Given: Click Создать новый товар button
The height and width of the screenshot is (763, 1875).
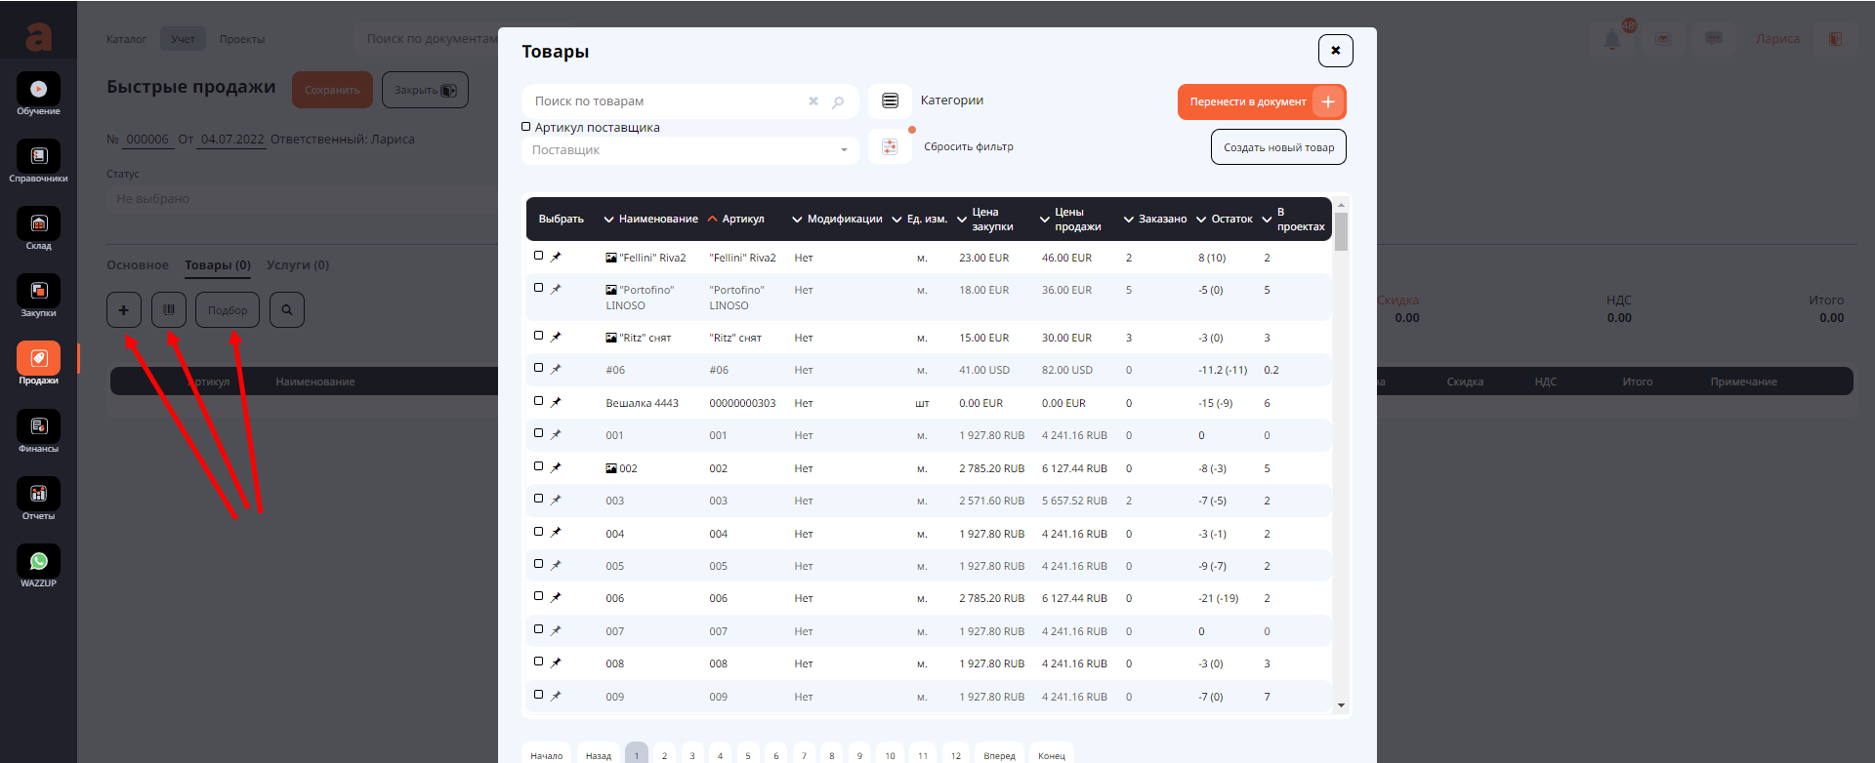Looking at the screenshot, I should (x=1278, y=147).
